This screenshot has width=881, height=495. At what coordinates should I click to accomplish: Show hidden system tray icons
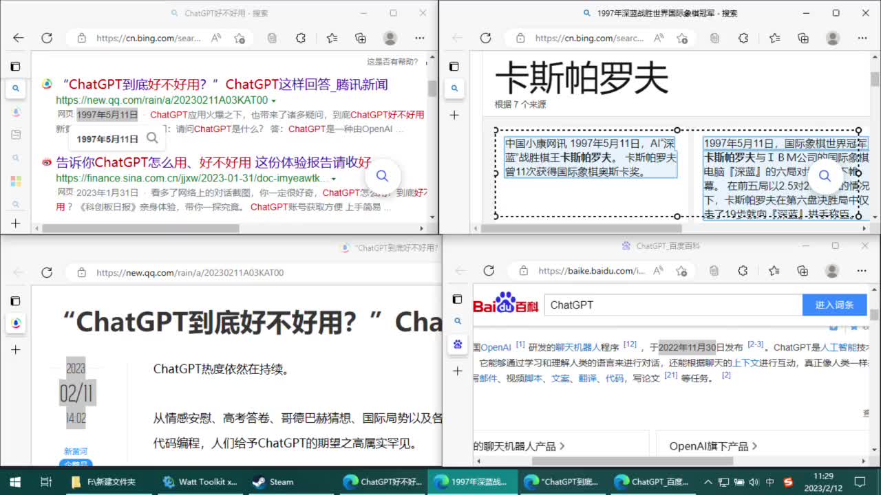tap(708, 482)
